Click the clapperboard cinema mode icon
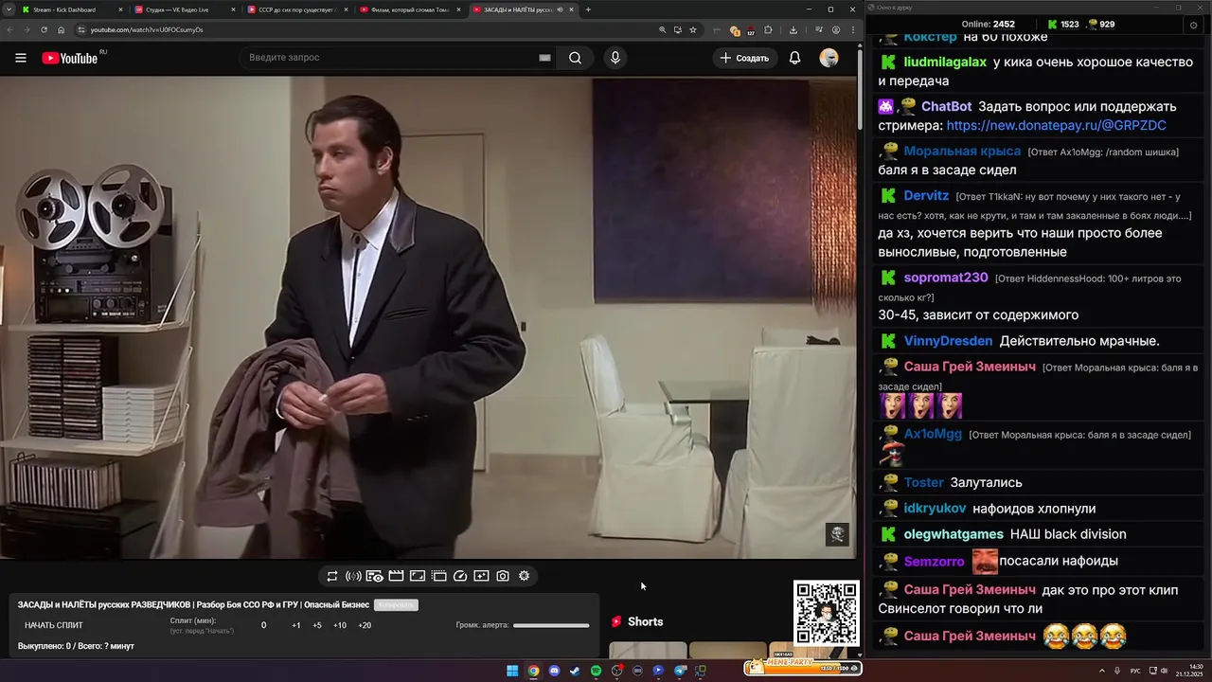1212x682 pixels. [396, 576]
